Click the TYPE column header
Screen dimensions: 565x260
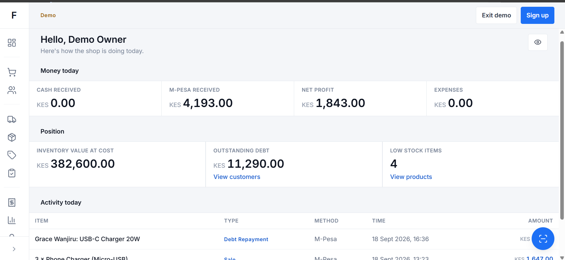tap(231, 221)
